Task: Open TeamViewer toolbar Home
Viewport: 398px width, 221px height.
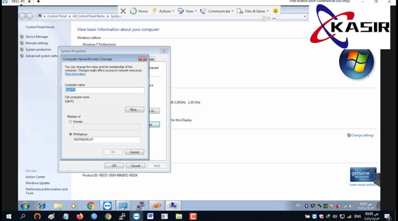Action: tap(139, 11)
